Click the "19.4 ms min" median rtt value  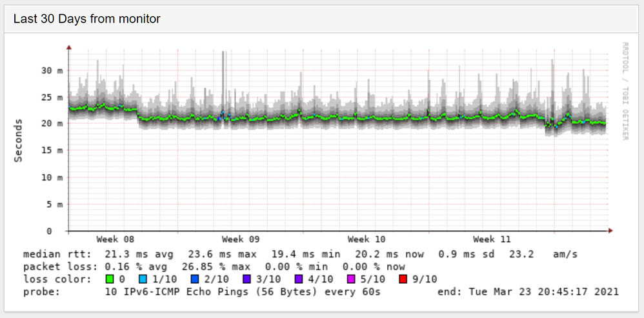click(306, 254)
